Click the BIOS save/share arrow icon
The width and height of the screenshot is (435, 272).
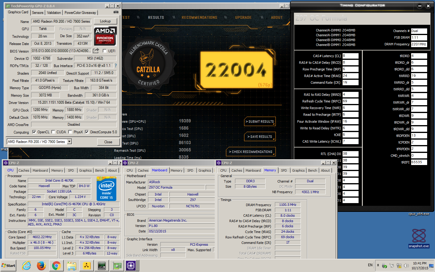[x=96, y=51]
